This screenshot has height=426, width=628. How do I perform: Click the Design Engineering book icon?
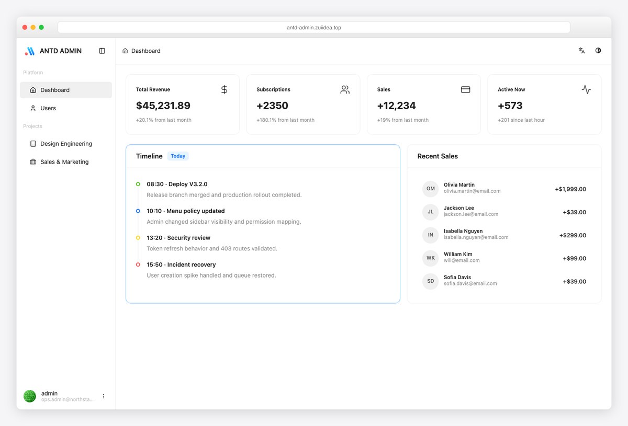[33, 144]
